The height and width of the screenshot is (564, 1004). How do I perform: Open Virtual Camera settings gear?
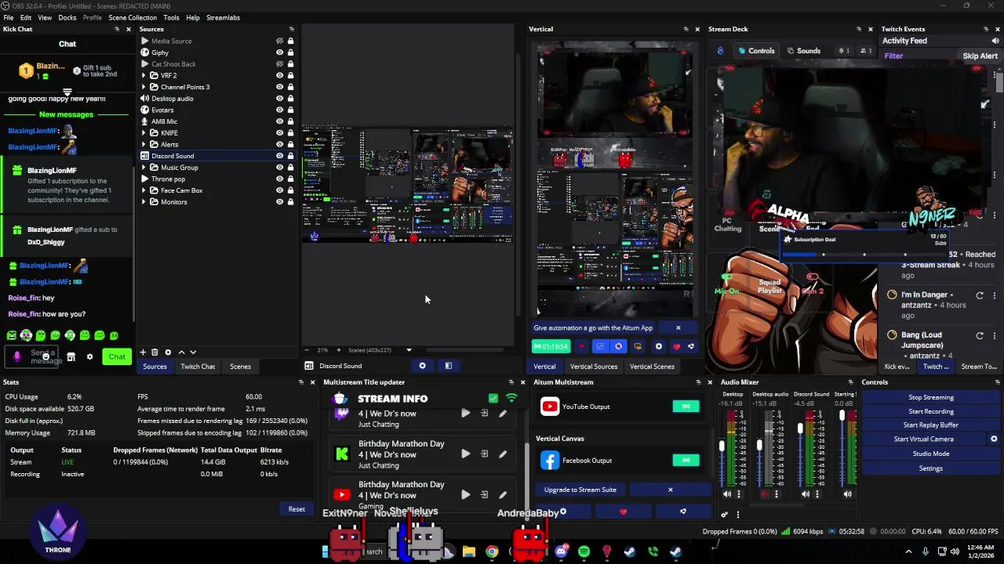pos(994,439)
